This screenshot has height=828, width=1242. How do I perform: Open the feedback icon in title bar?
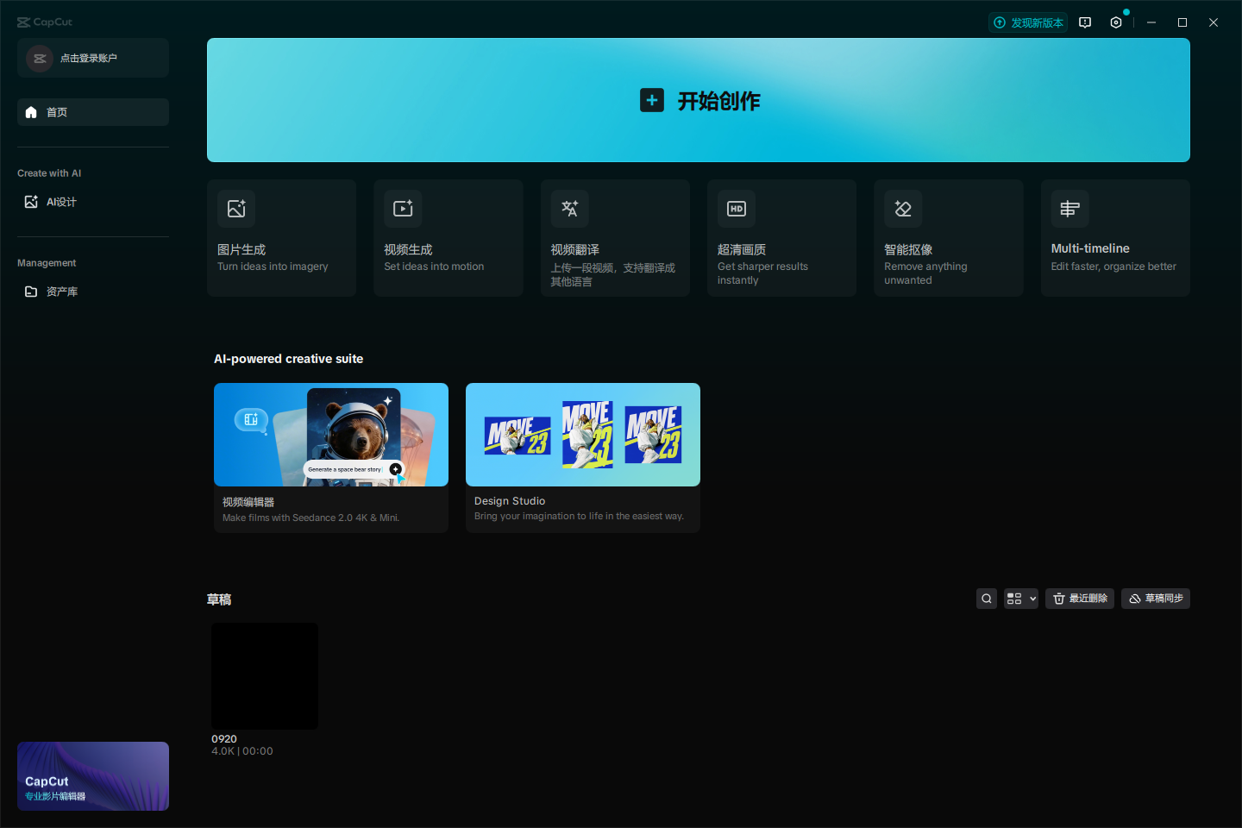pos(1085,22)
